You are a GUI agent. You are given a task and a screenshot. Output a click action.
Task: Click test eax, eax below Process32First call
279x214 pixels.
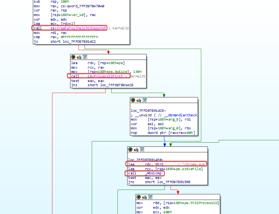tap(88, 81)
